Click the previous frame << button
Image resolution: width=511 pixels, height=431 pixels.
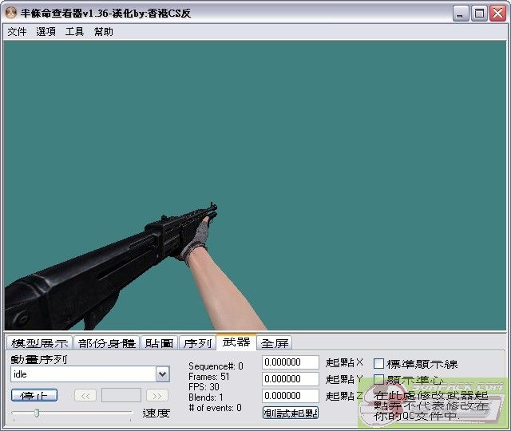tap(85, 395)
